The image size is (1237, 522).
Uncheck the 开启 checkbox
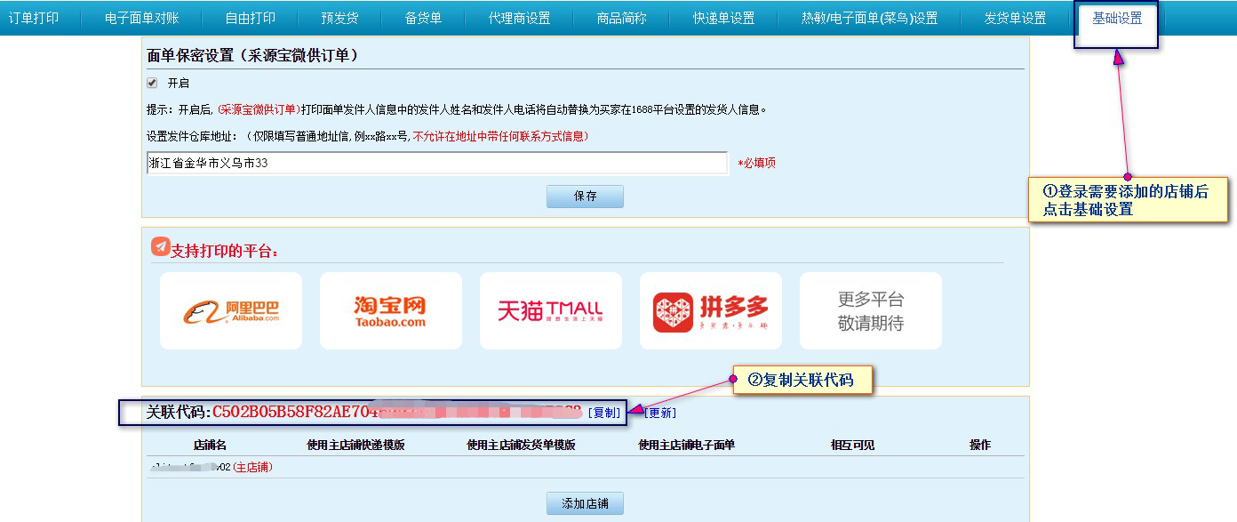[152, 83]
